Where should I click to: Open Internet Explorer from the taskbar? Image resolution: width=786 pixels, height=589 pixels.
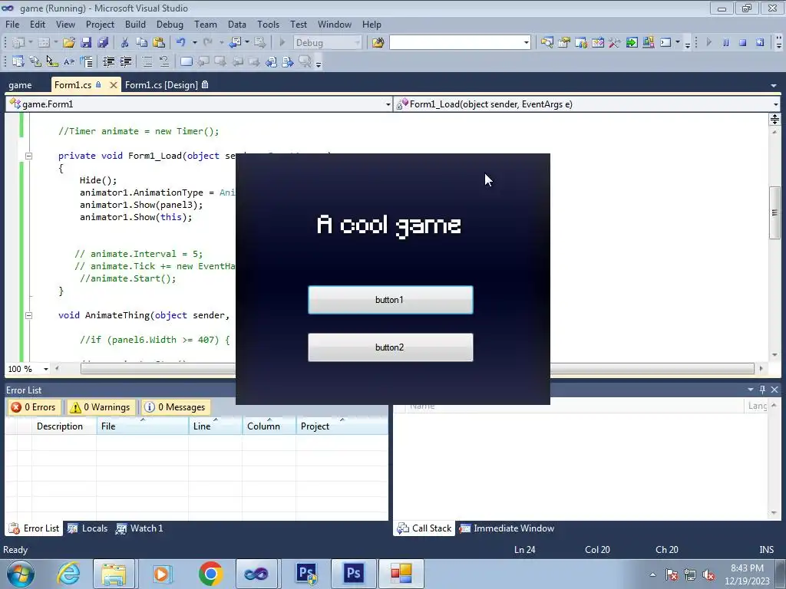(x=68, y=574)
